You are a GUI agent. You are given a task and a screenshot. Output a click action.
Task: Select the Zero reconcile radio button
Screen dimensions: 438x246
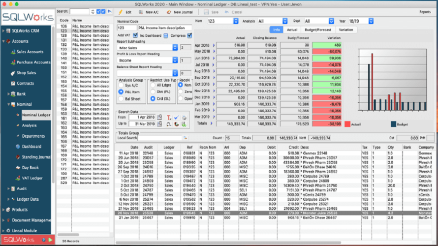181,92
